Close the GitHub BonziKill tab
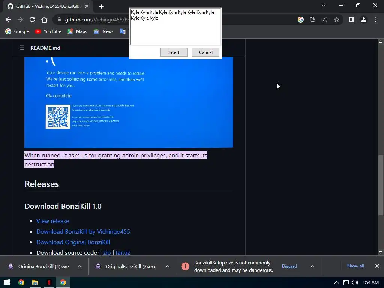 click(x=87, y=6)
